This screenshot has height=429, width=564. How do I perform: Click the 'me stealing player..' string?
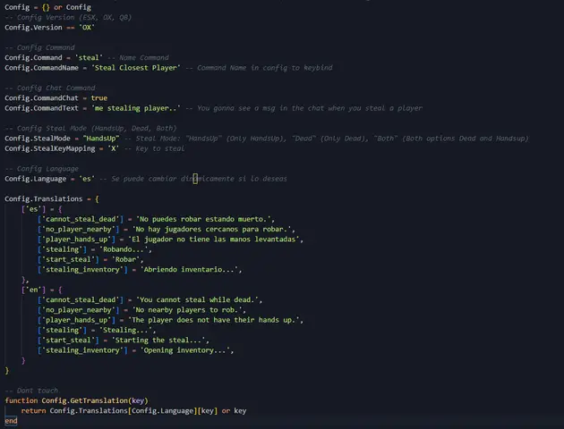135,108
